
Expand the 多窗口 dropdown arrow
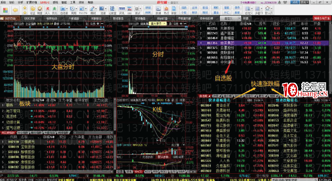coord(262,9)
